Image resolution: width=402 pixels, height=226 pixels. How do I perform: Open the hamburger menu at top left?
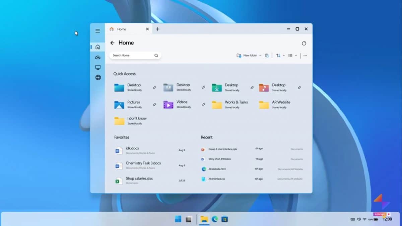(97, 30)
